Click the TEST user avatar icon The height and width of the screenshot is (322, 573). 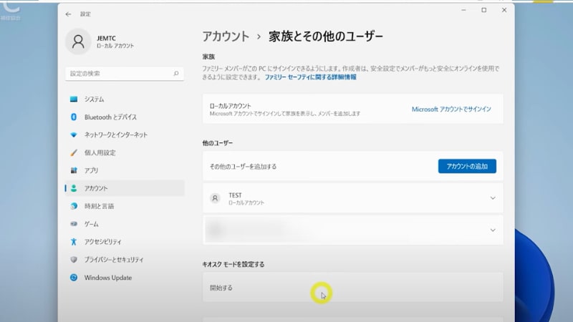[x=215, y=198]
